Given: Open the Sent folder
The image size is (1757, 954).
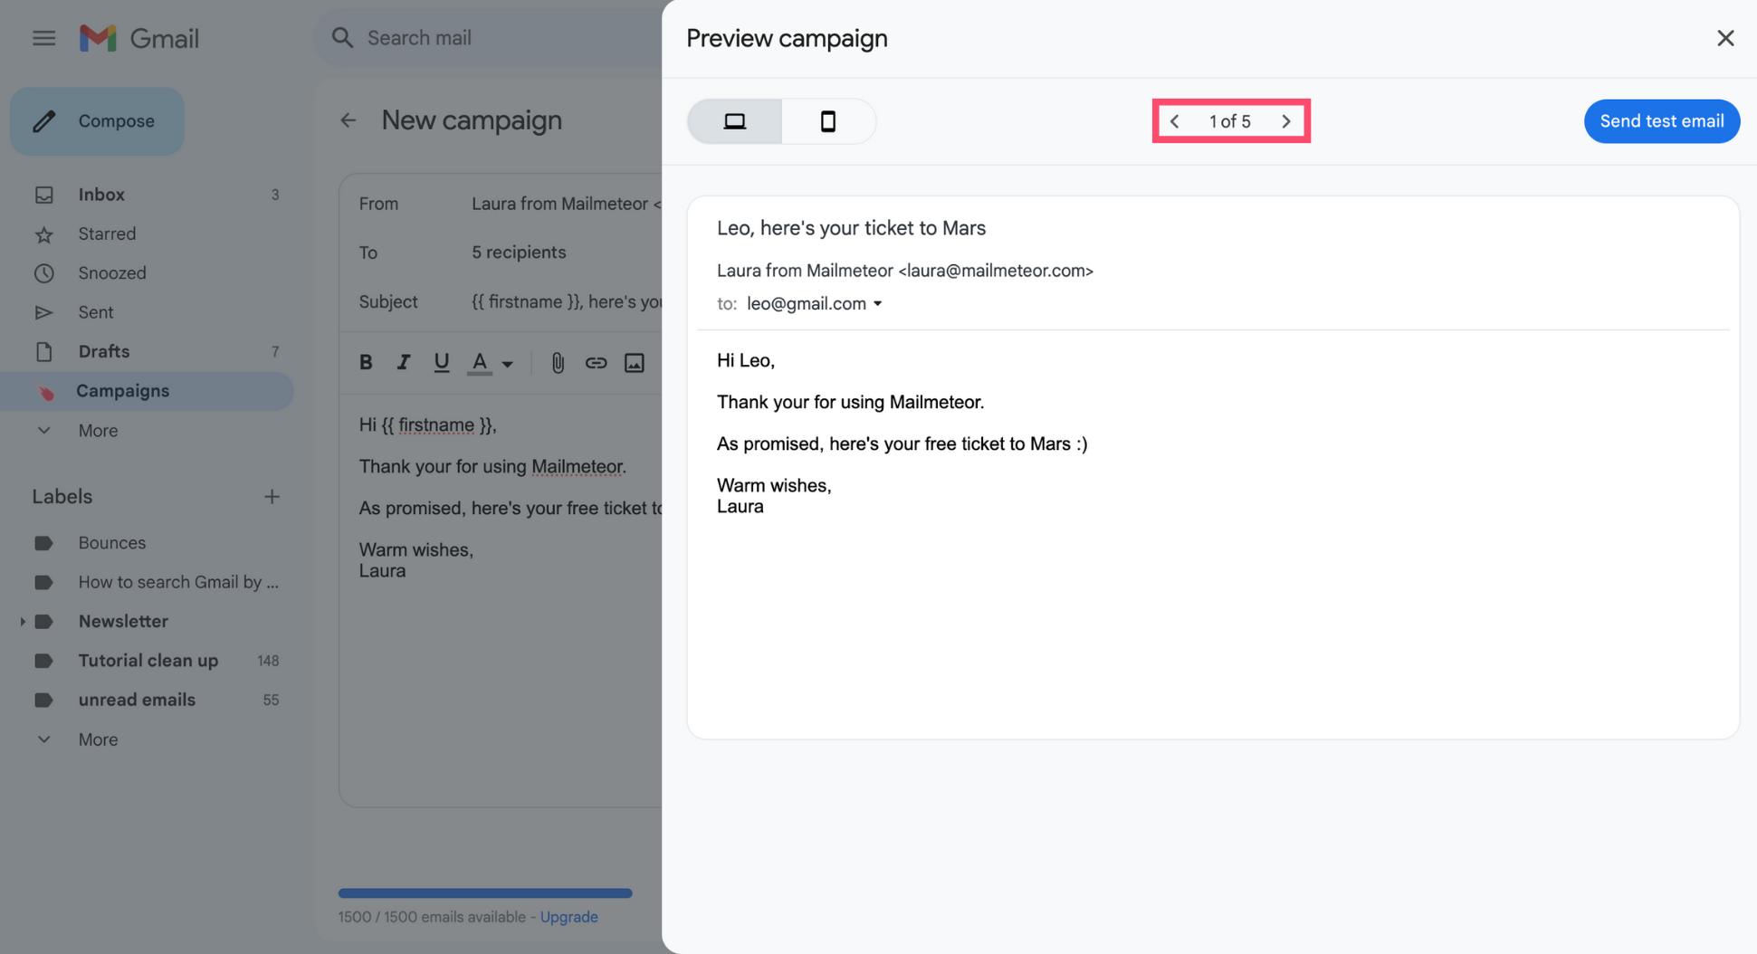Looking at the screenshot, I should [x=147, y=312].
